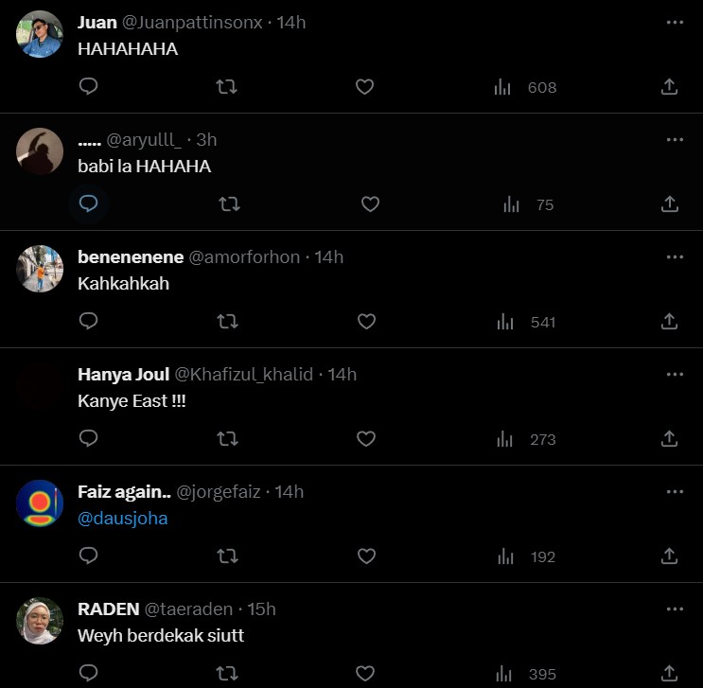Like Juan's HAHAHAHA tweet
Viewport: 703px width, 688px height.
pos(365,87)
